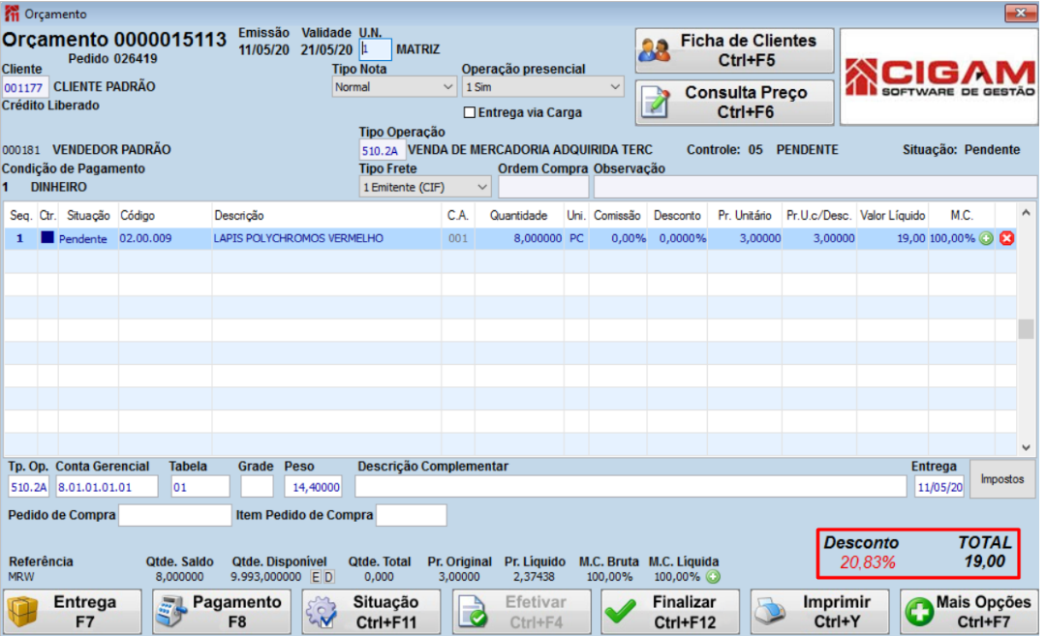Click the Ordem Compra field

point(543,188)
